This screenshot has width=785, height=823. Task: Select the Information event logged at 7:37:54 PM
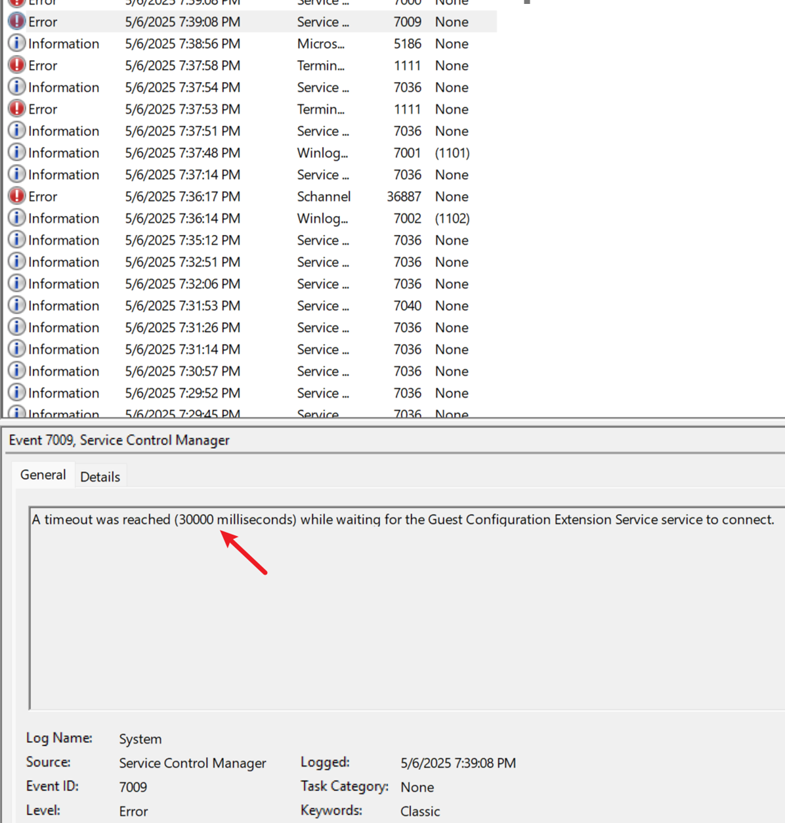tap(182, 87)
